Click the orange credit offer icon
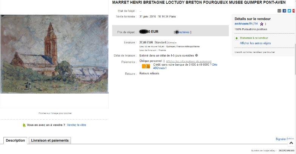Image resolution: width=296 pixels, height=154 pixels. pyautogui.click(x=146, y=66)
